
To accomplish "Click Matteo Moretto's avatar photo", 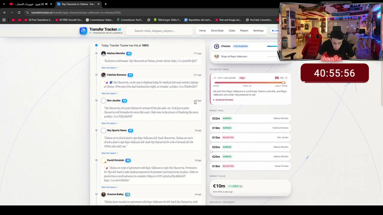I will 104,53.
